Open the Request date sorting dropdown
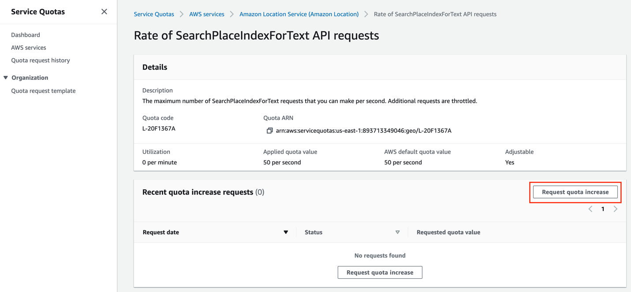 pos(286,232)
